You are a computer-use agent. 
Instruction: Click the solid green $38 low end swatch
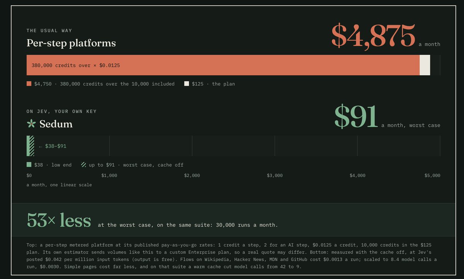[29, 165]
